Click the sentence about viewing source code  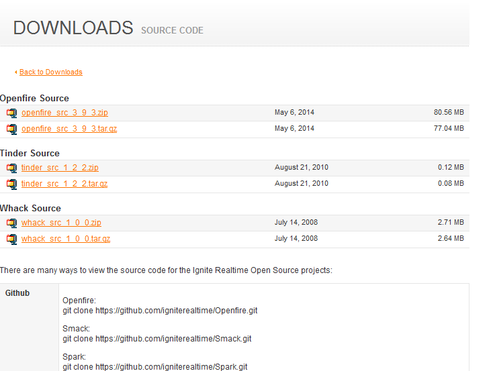(166, 270)
